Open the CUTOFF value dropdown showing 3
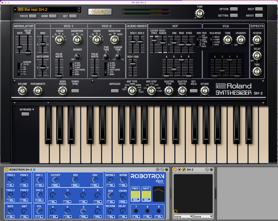278x221 pixels. pos(55,185)
